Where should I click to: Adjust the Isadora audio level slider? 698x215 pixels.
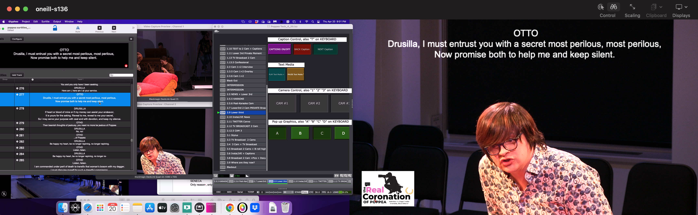(273, 192)
